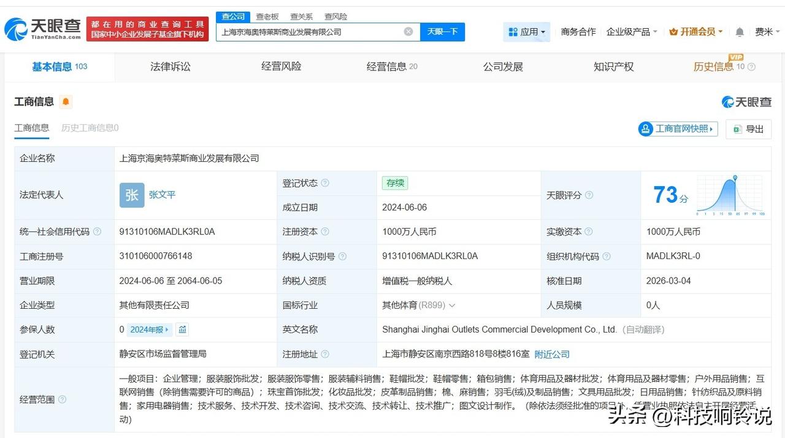Click the 静安区市场监督管理局 value

click(163, 354)
